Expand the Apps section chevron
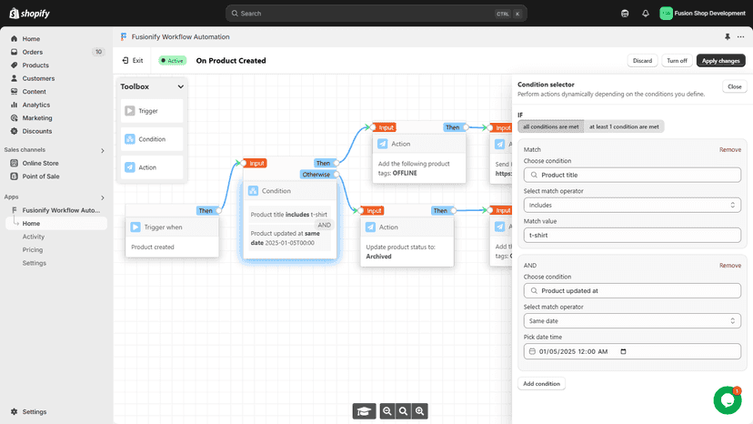 (x=102, y=197)
